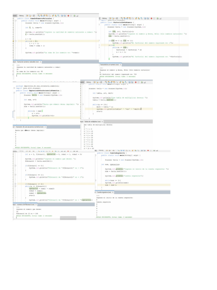Close the Suma de numeros naturales output tab
This screenshot has height=290, width=217.
(x=41, y=61)
